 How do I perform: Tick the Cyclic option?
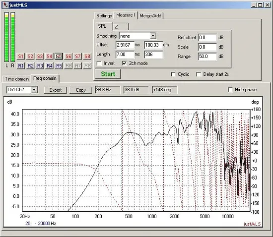click(x=173, y=74)
